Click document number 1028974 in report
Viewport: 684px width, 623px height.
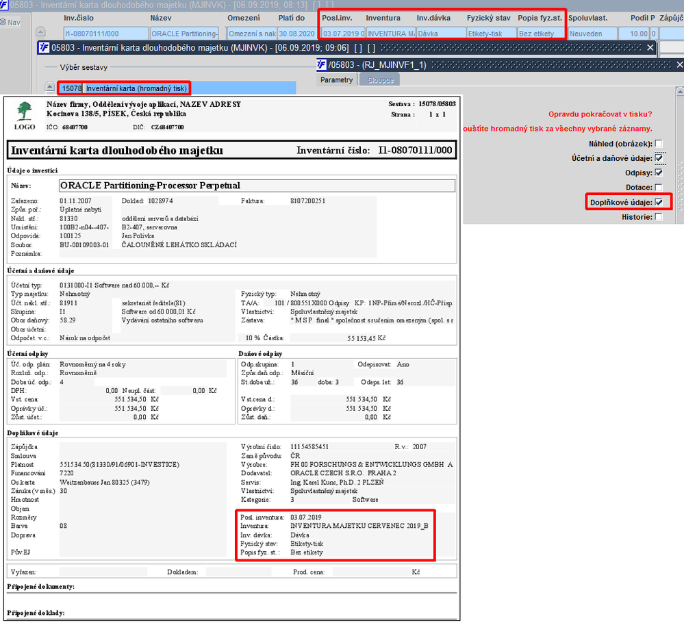160,201
